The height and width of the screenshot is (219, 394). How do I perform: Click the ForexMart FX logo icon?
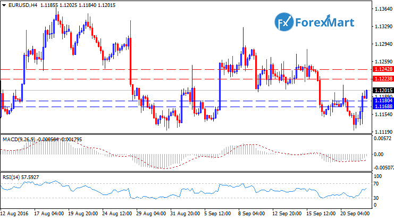pos(284,21)
